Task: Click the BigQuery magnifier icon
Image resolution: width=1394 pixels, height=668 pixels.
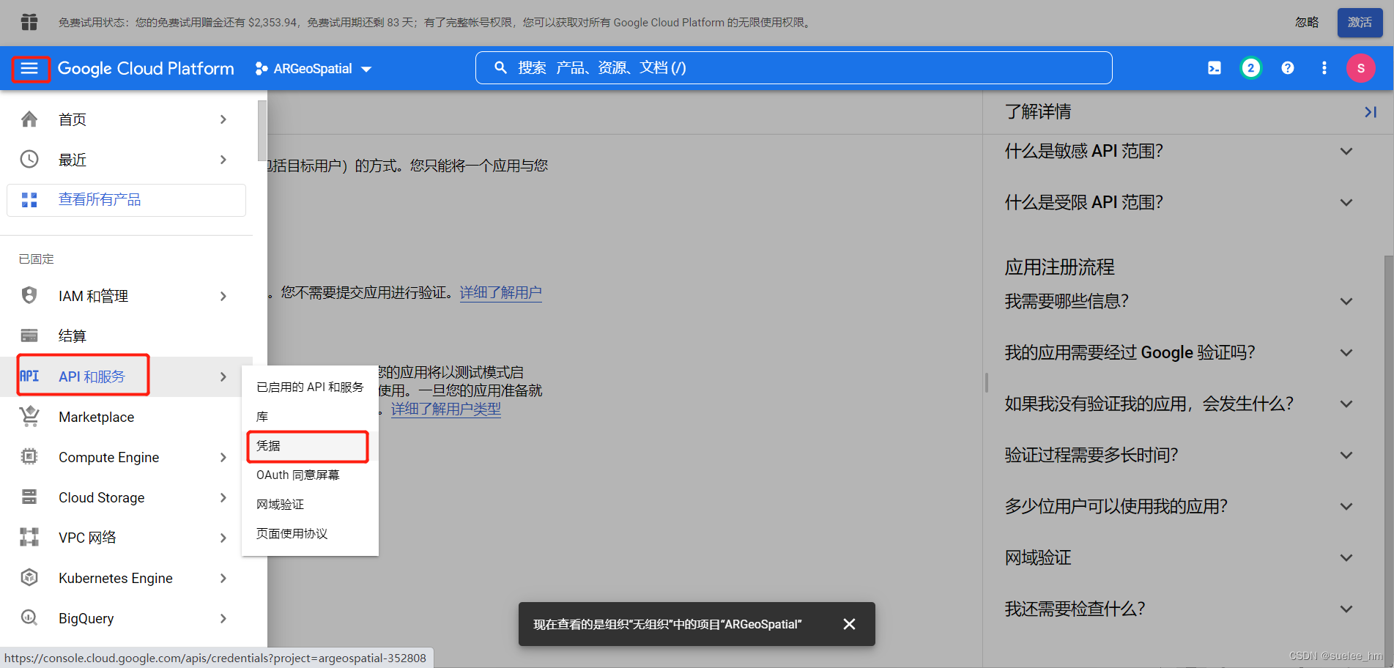Action: [29, 617]
